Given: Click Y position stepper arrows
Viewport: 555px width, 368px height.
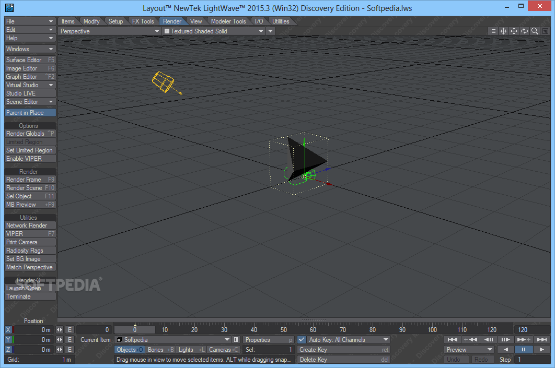Looking at the screenshot, I should pyautogui.click(x=60, y=339).
